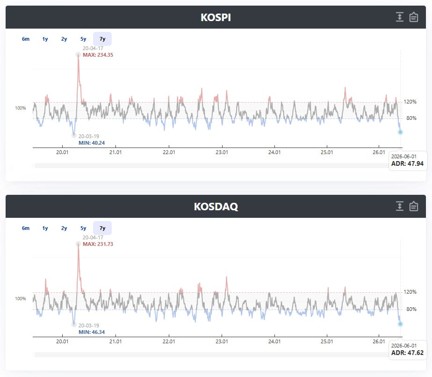Screen dimensions: 432x377
Task: Click the 20-03-19 date label on KOSDAQ chart
Action: click(x=89, y=325)
